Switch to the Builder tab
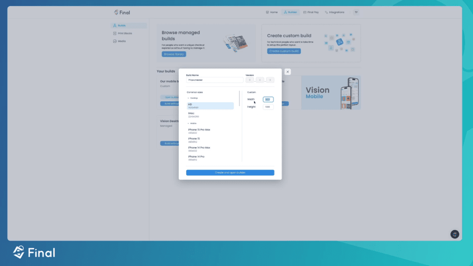The image size is (473, 266). pos(290,12)
